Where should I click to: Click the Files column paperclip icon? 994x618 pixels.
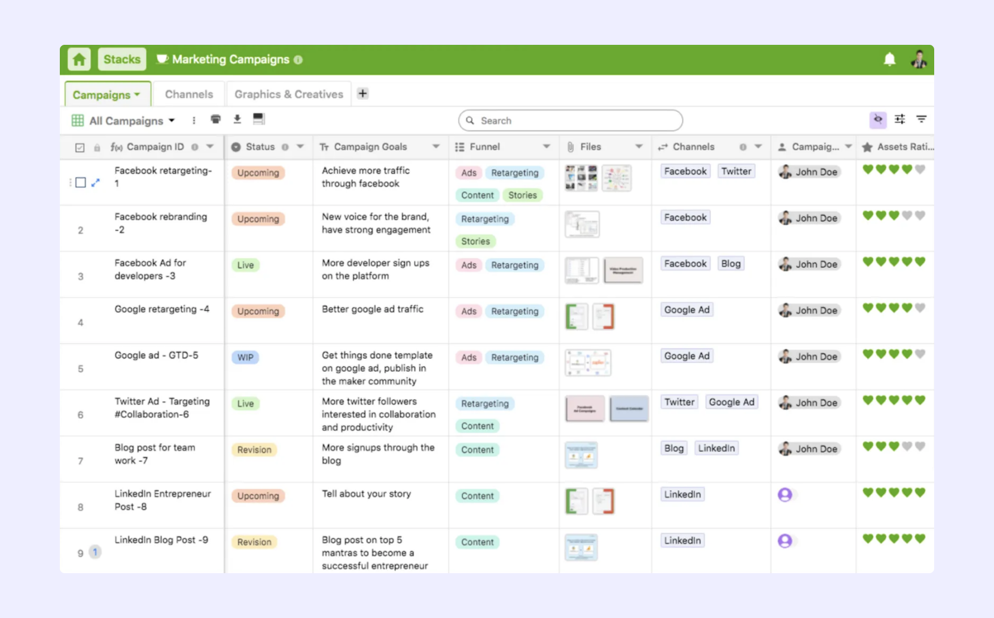(570, 147)
